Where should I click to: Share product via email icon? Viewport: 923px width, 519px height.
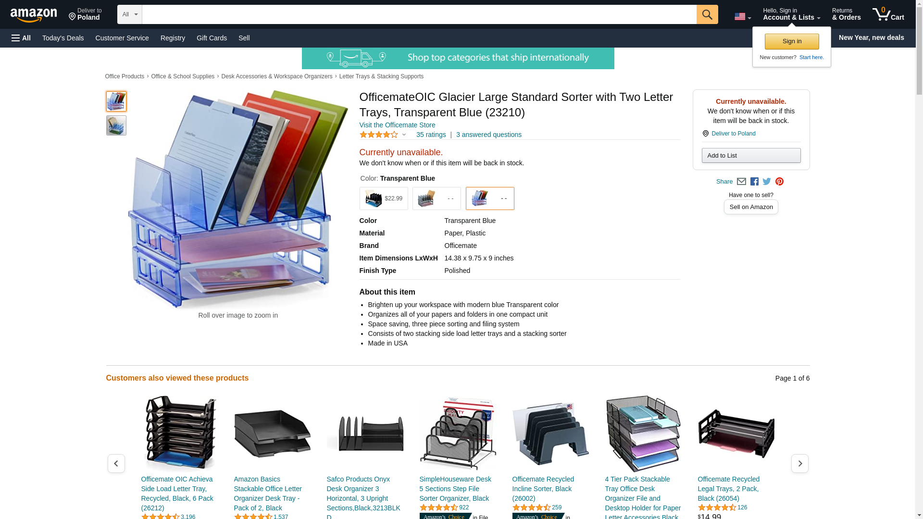click(741, 182)
